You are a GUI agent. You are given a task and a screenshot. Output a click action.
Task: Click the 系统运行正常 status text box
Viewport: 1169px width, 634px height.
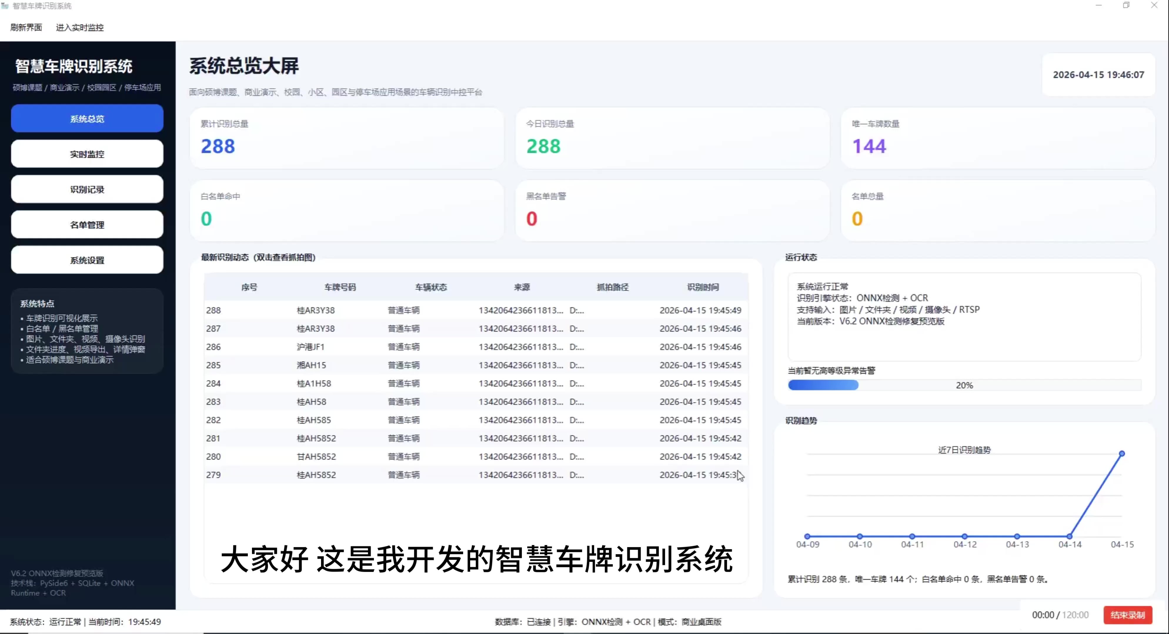[x=964, y=317]
